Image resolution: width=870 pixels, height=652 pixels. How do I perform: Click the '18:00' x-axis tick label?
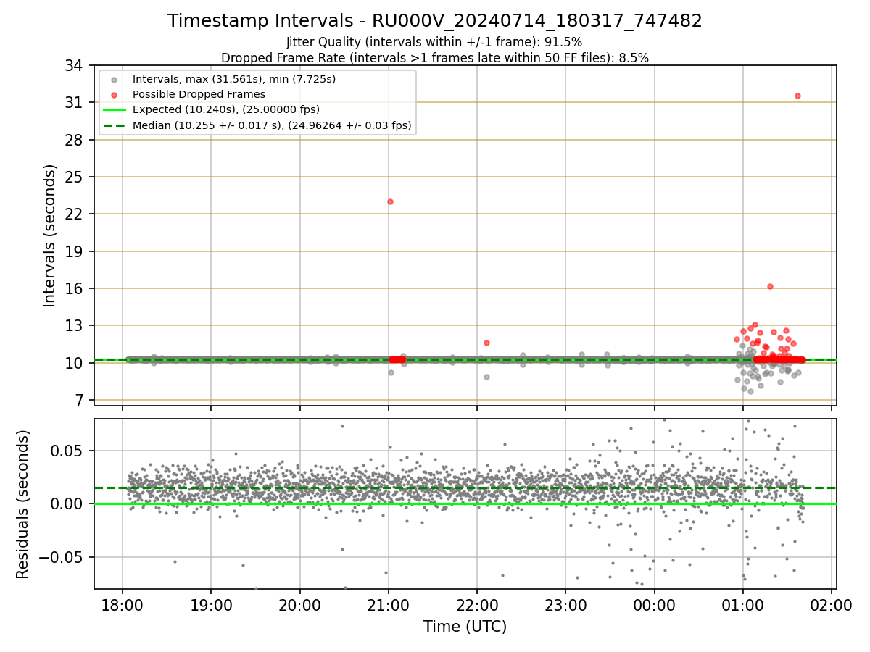click(122, 606)
